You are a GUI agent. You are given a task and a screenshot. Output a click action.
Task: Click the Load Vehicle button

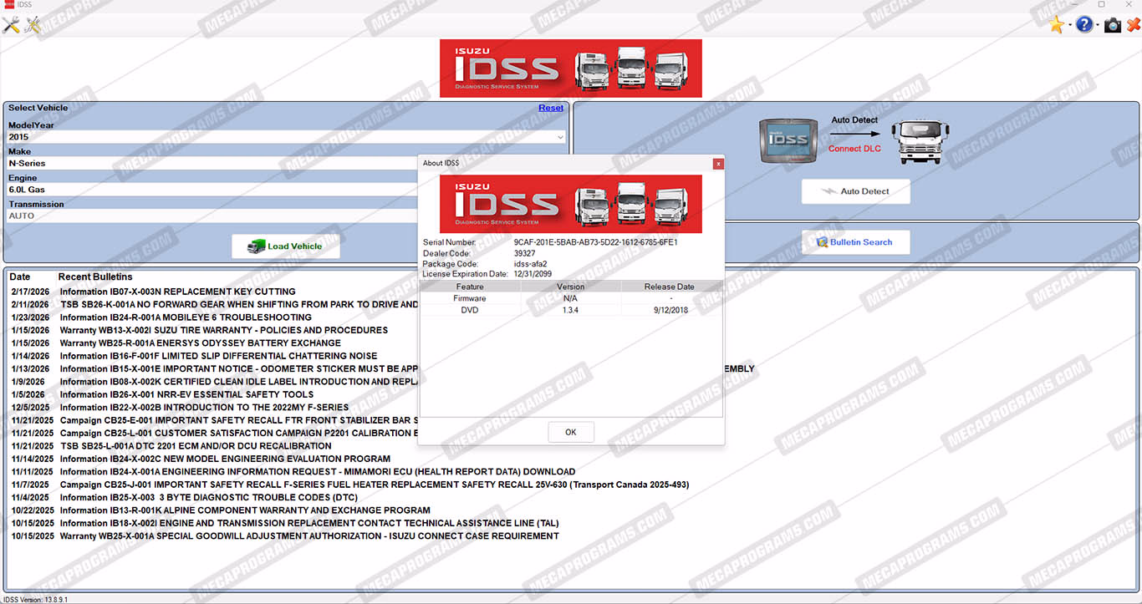pyautogui.click(x=286, y=246)
